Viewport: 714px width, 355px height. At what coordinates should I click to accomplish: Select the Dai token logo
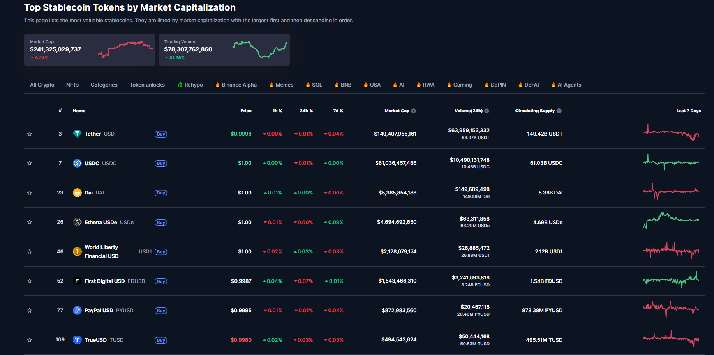77,193
